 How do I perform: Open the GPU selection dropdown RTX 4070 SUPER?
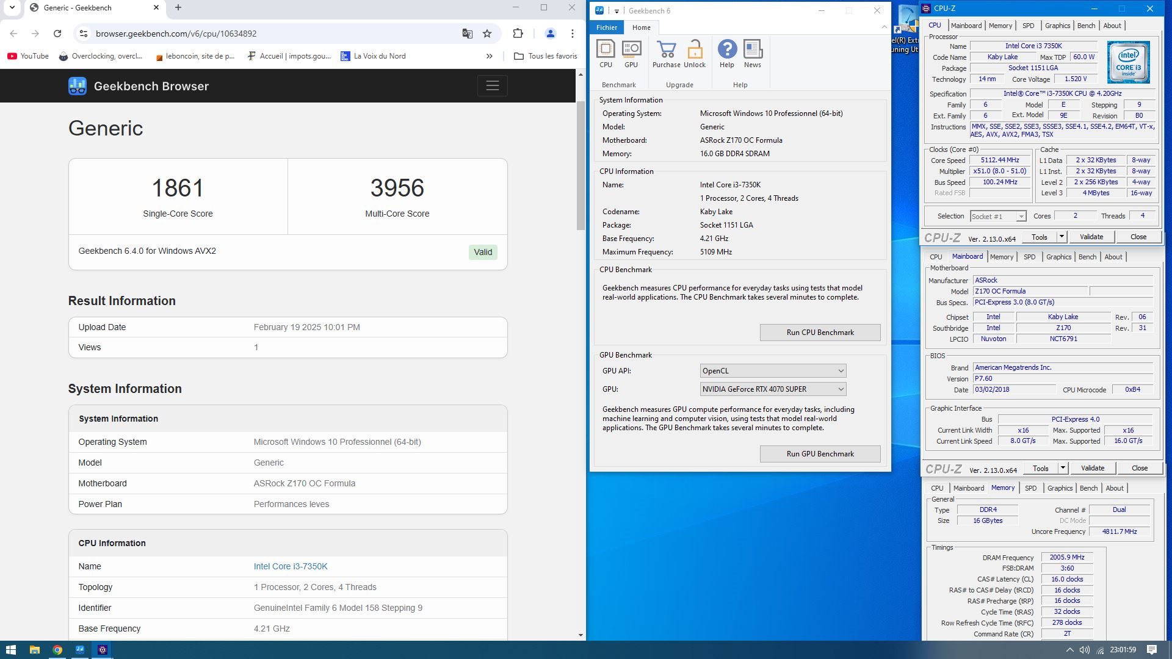pyautogui.click(x=773, y=389)
